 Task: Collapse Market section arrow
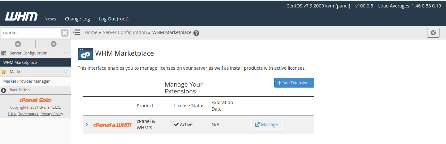click(65, 72)
